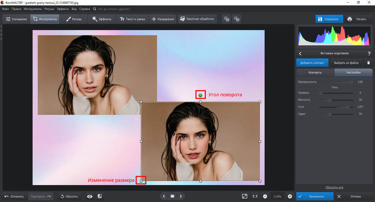Set zoom to 1:1 scale
Image resolution: width=375 pixels, height=202 pixels.
(255, 196)
